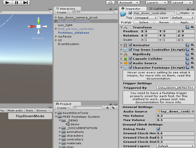This screenshot has width=196, height=148.
Task: Toggle the Stats overlay button
Action: (29, 110)
